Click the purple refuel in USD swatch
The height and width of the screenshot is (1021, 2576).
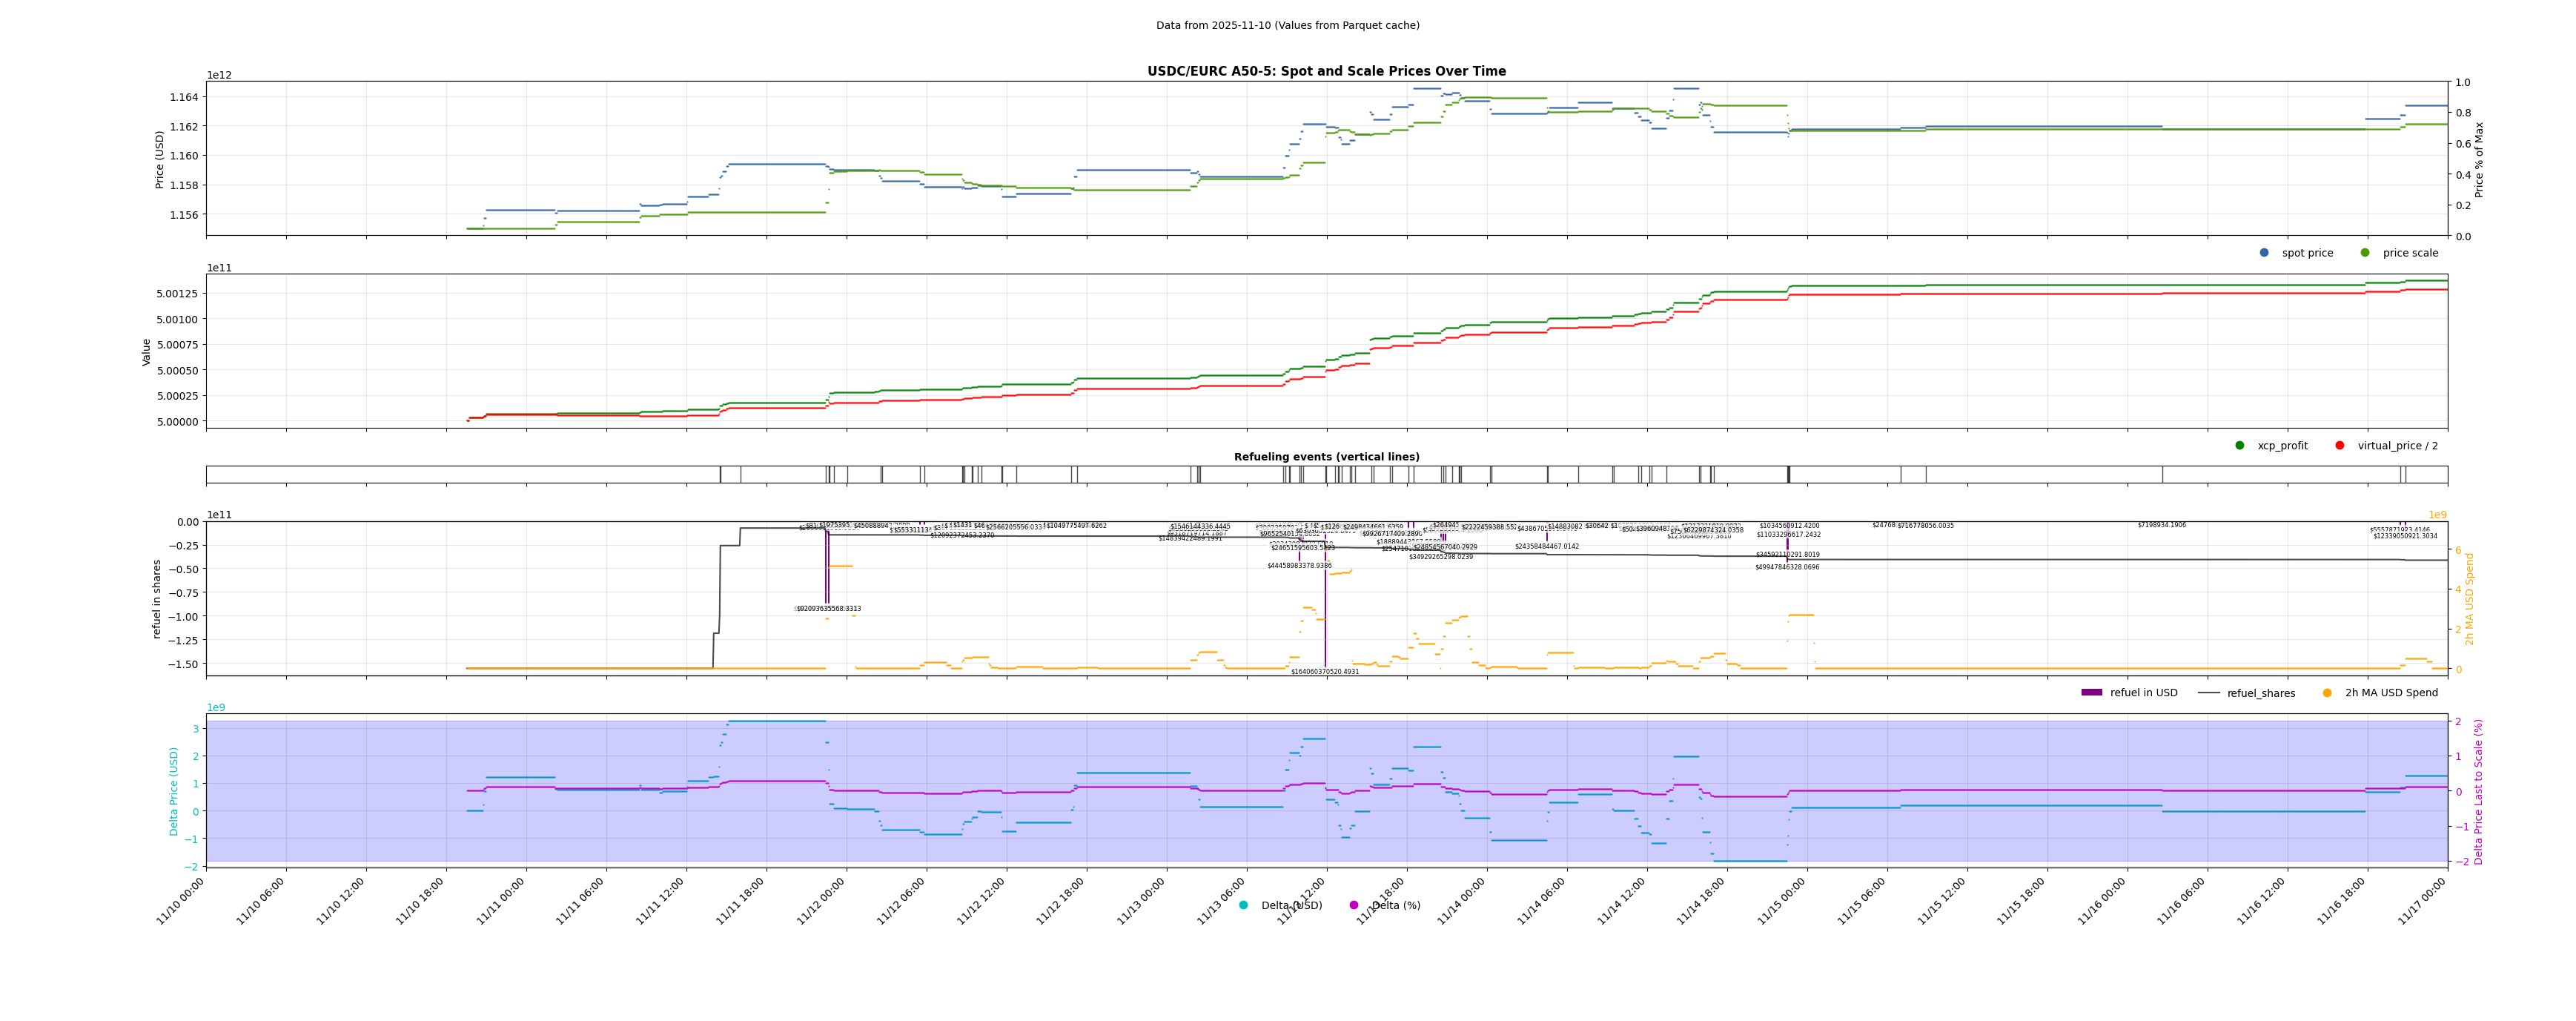[x=2092, y=693]
